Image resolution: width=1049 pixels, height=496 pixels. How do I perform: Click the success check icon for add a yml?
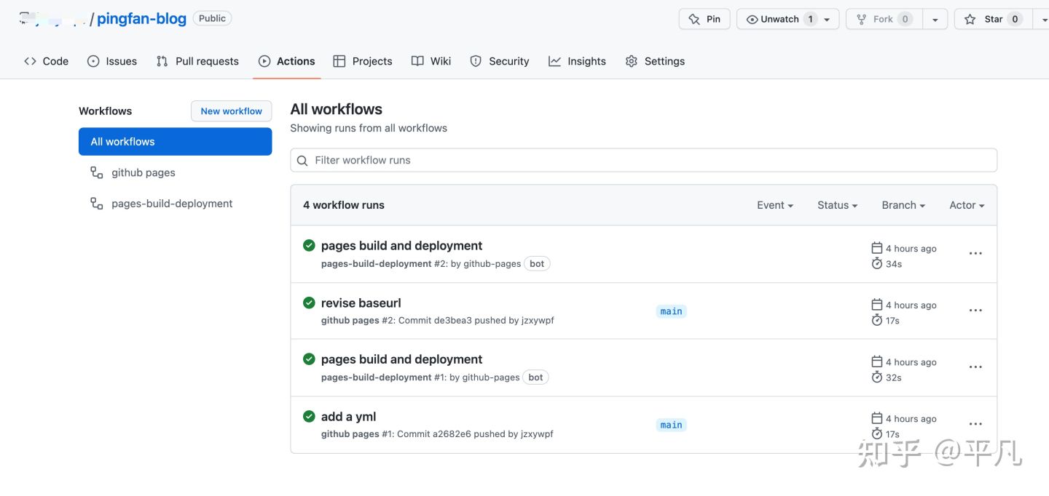(x=309, y=416)
